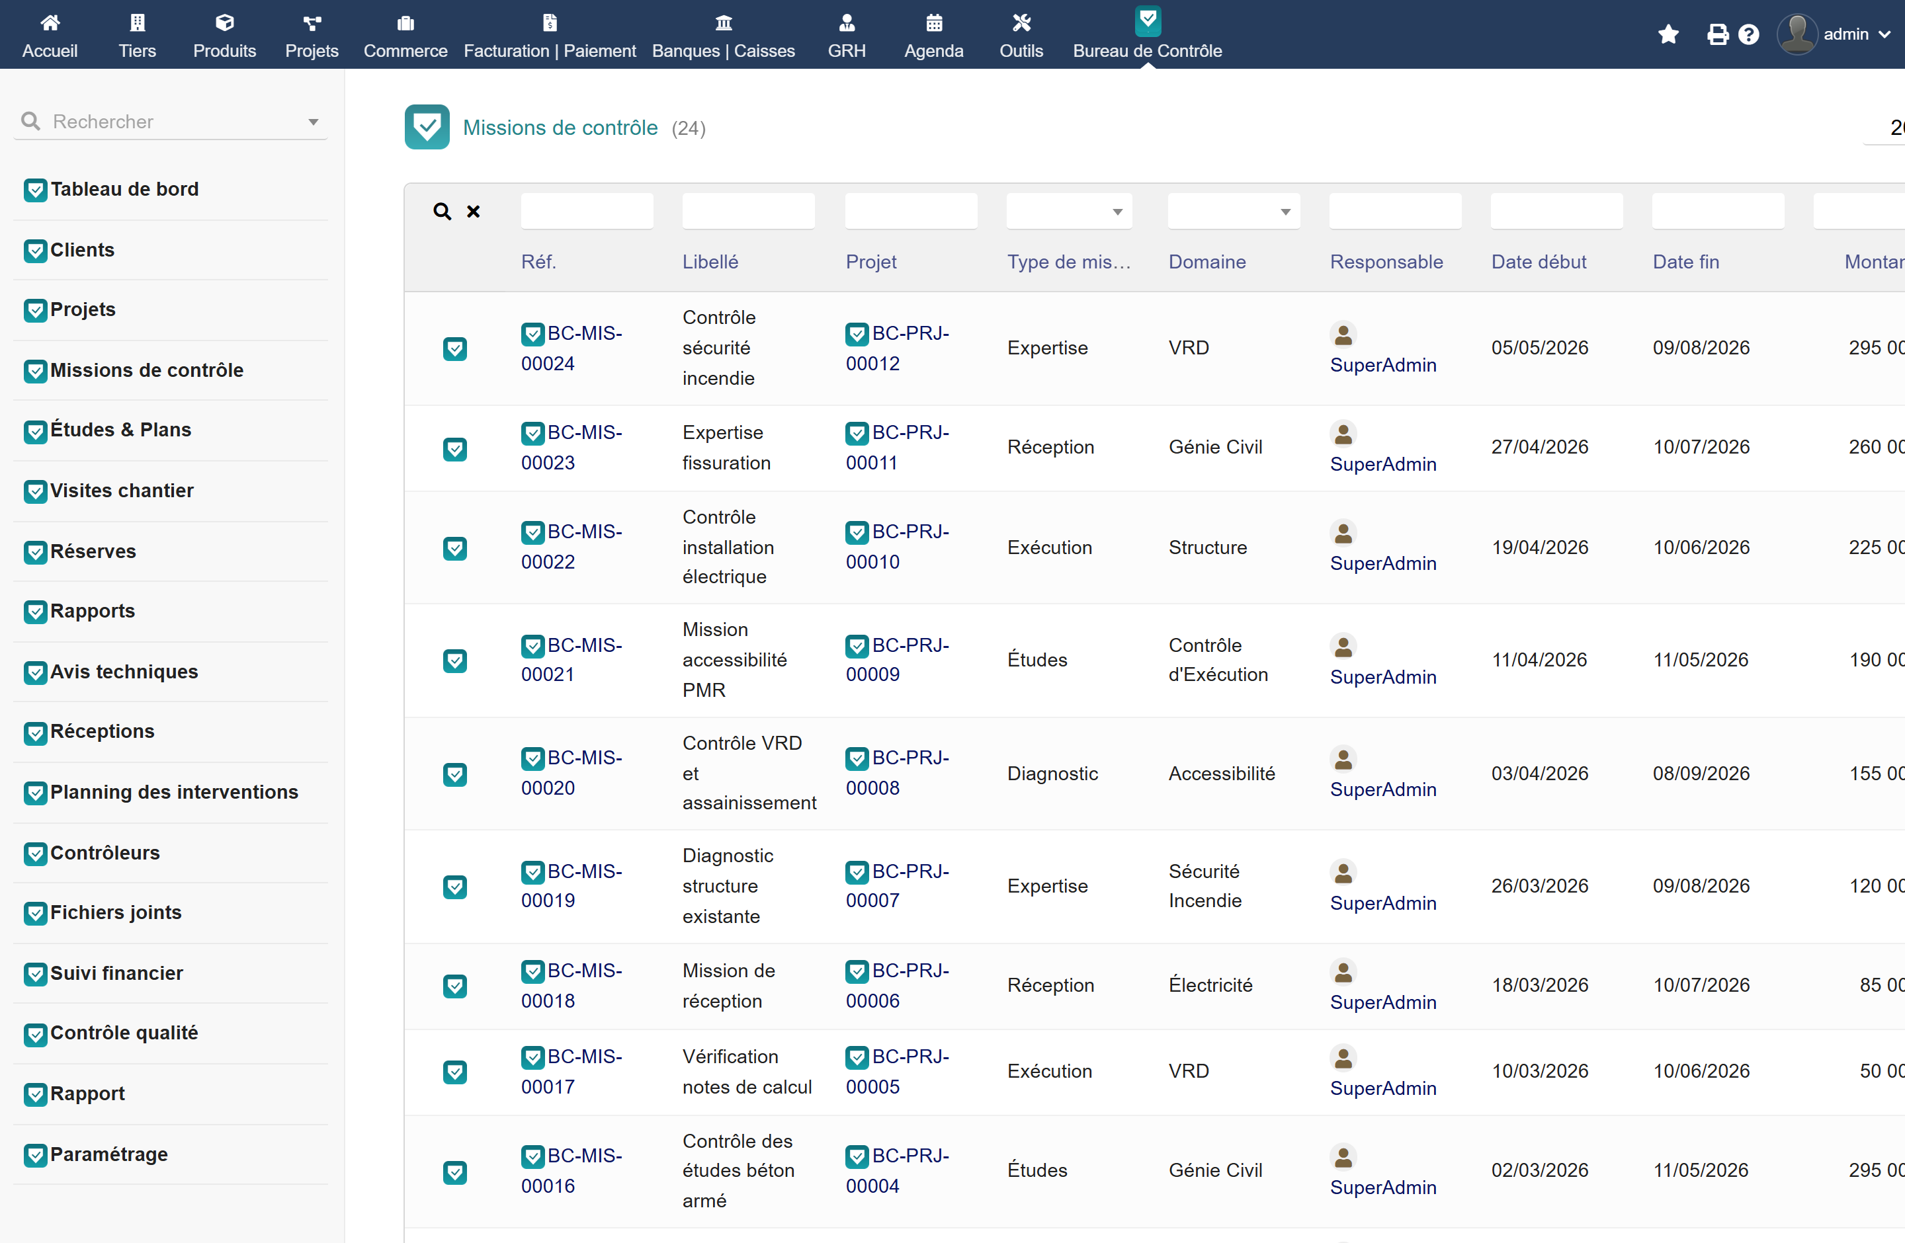The height and width of the screenshot is (1243, 1905).
Task: Open the help question mark icon
Action: tap(1749, 34)
